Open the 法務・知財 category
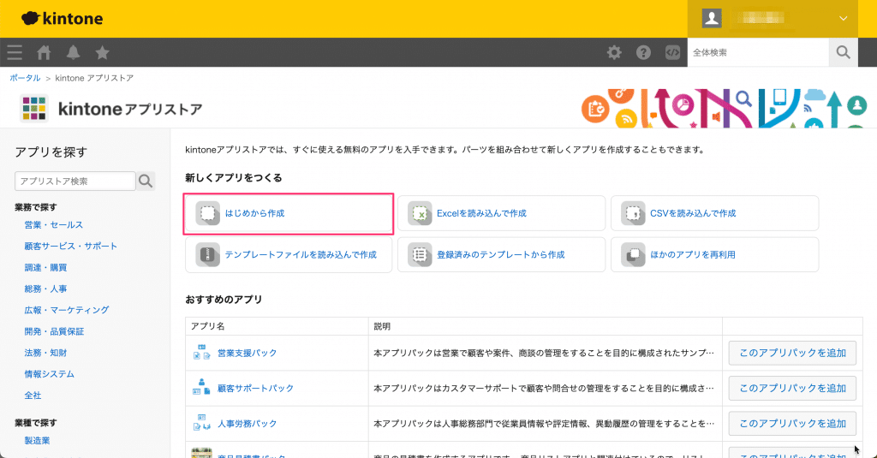The image size is (877, 458). pos(45,353)
